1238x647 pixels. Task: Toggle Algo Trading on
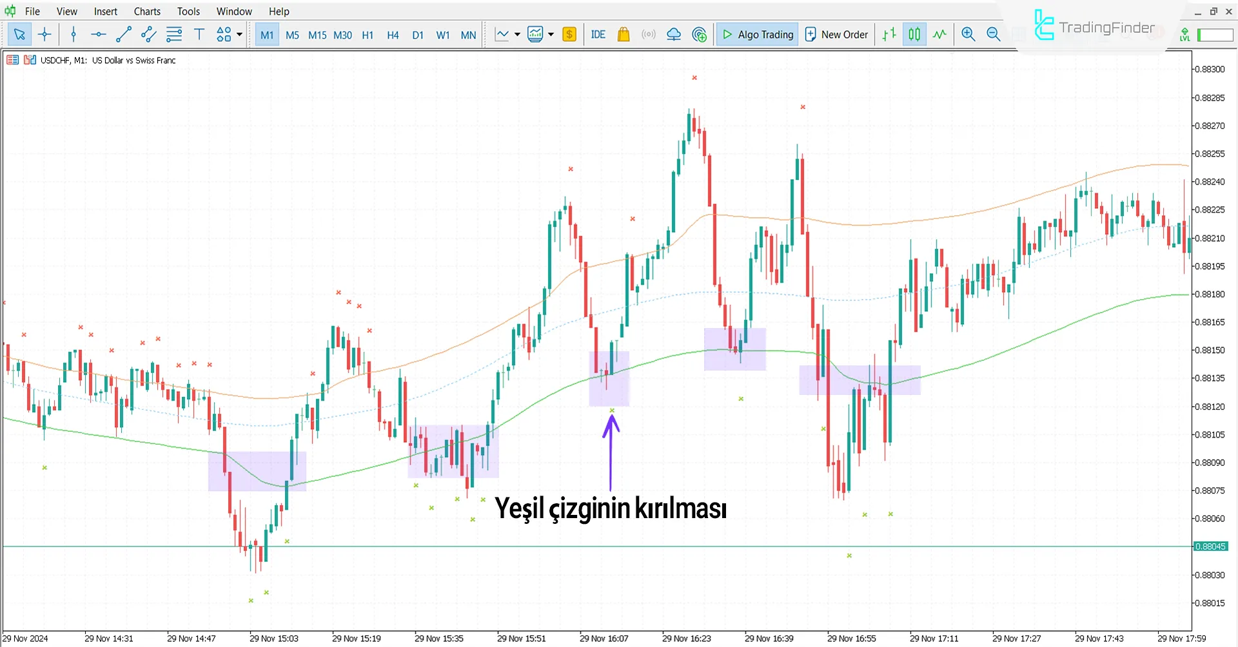click(x=756, y=34)
